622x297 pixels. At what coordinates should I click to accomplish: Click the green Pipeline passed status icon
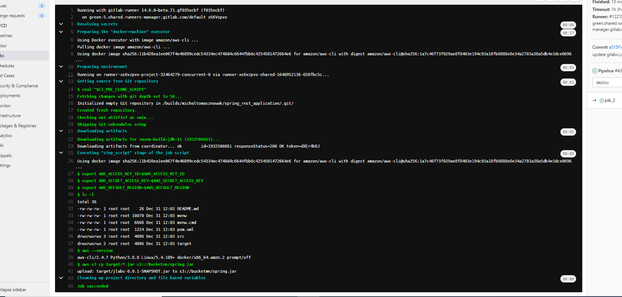(x=595, y=71)
